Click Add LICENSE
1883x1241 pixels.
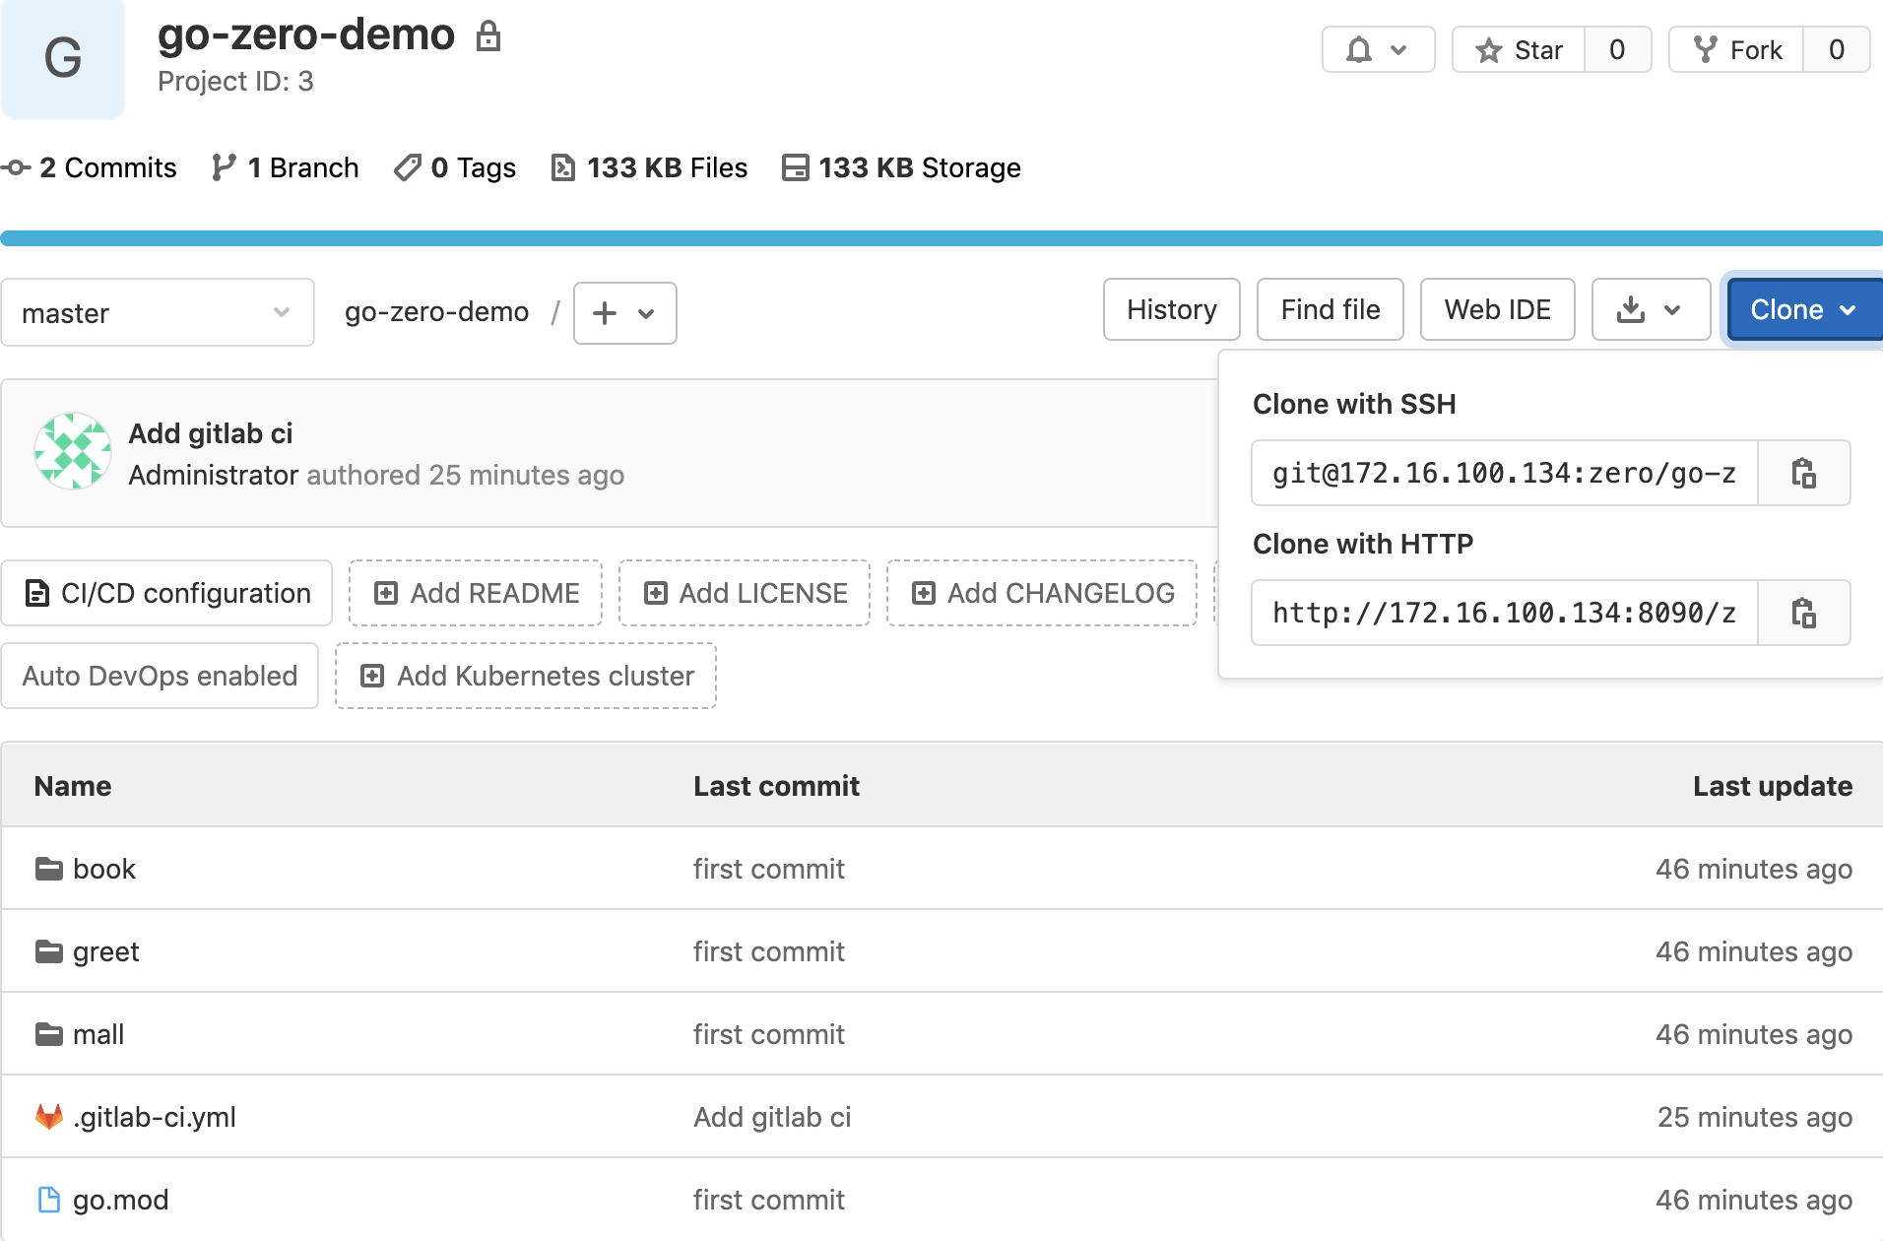tap(745, 593)
